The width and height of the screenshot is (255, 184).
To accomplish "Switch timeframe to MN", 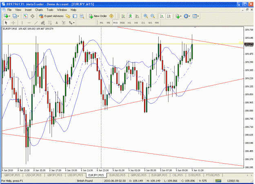I will [157, 23].
